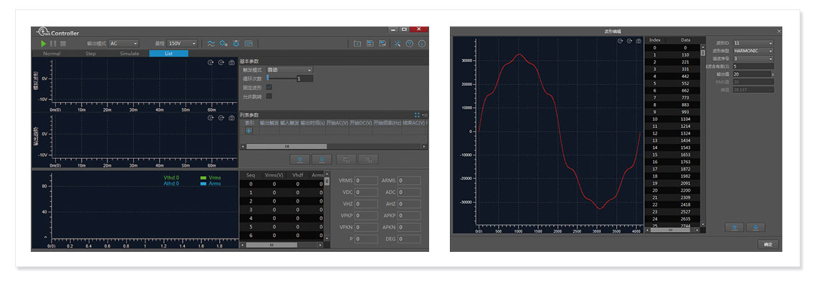Click the download arrow button below list table
This screenshot has width=816, height=287.
coord(322,159)
